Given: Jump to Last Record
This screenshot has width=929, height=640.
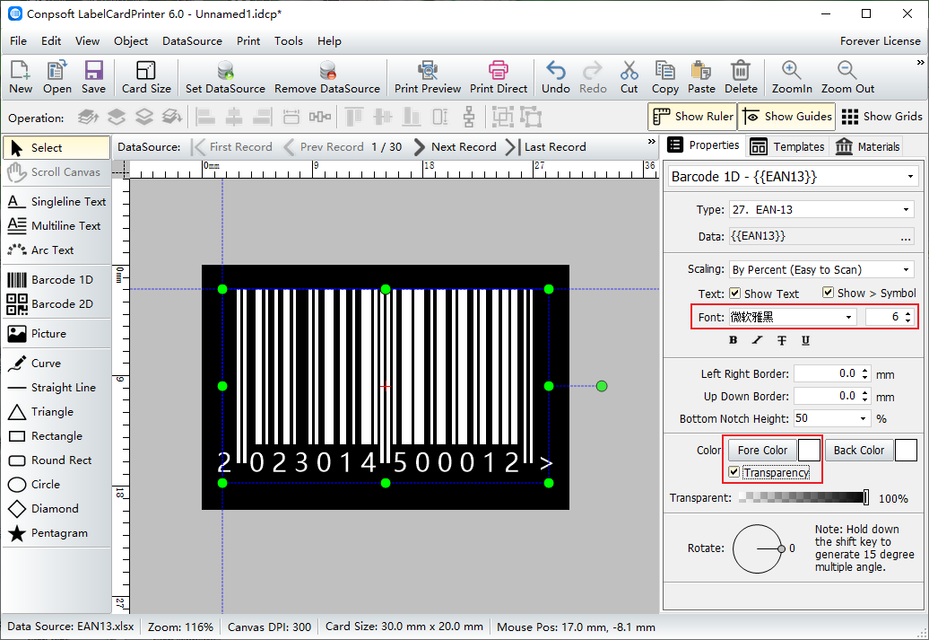Looking at the screenshot, I should 546,147.
